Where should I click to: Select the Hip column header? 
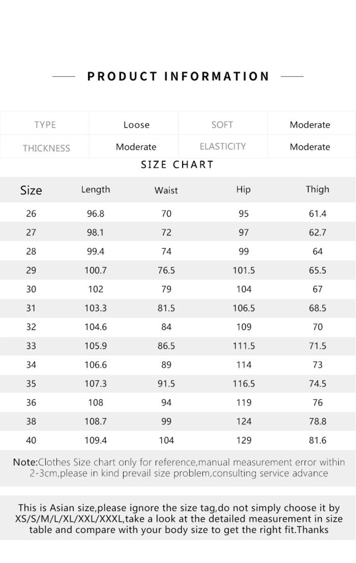(x=243, y=190)
